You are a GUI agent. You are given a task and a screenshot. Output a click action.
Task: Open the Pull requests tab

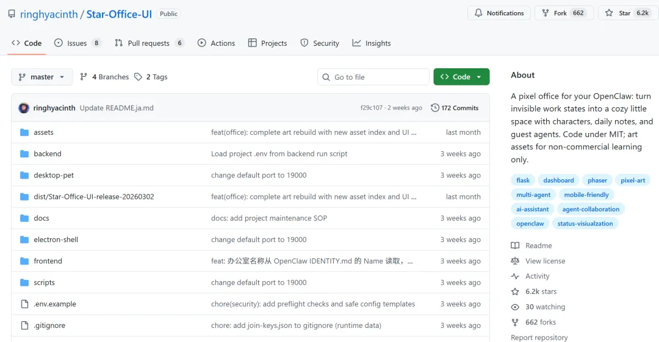coord(149,43)
